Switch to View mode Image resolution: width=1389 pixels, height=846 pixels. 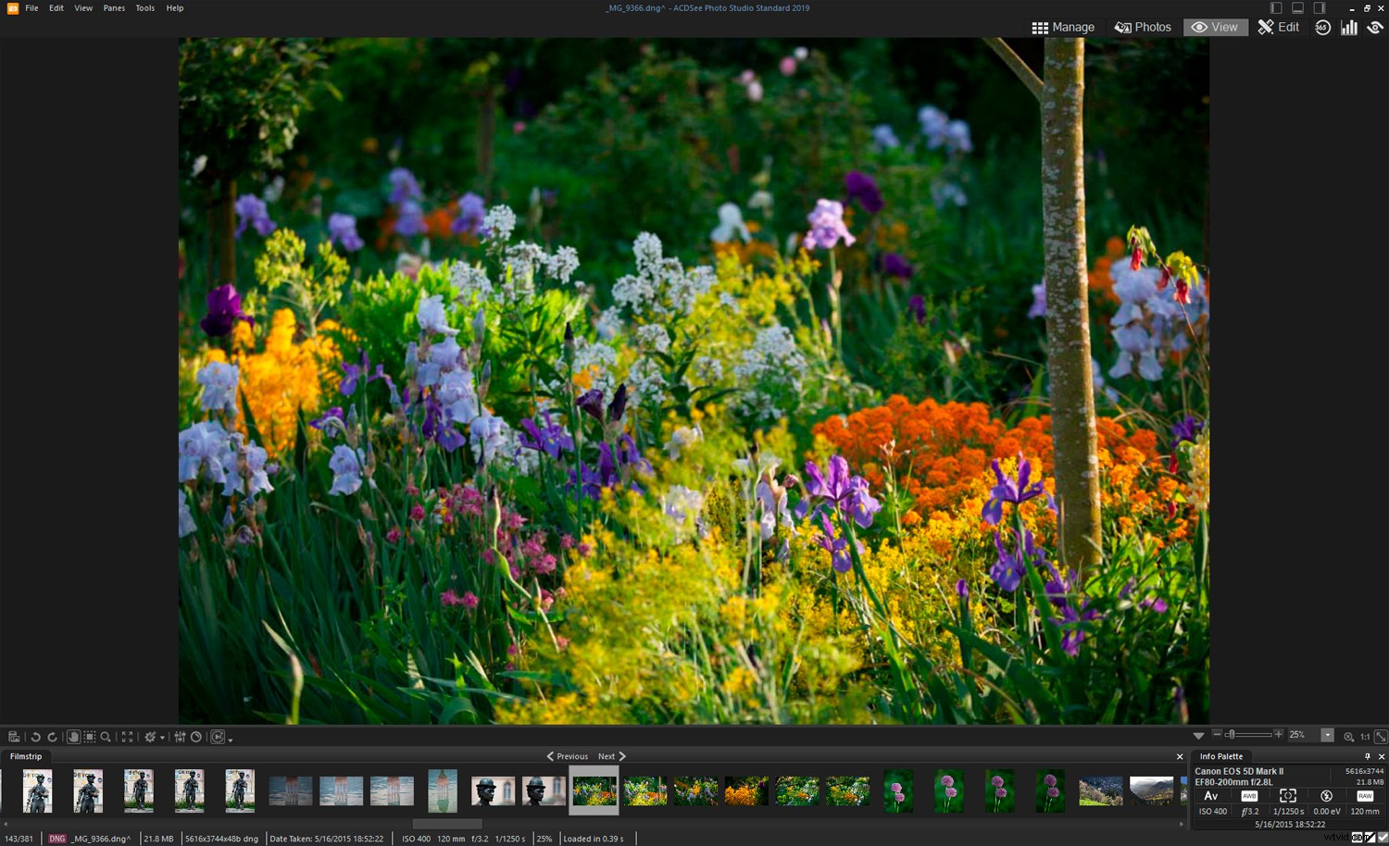pyautogui.click(x=1215, y=27)
